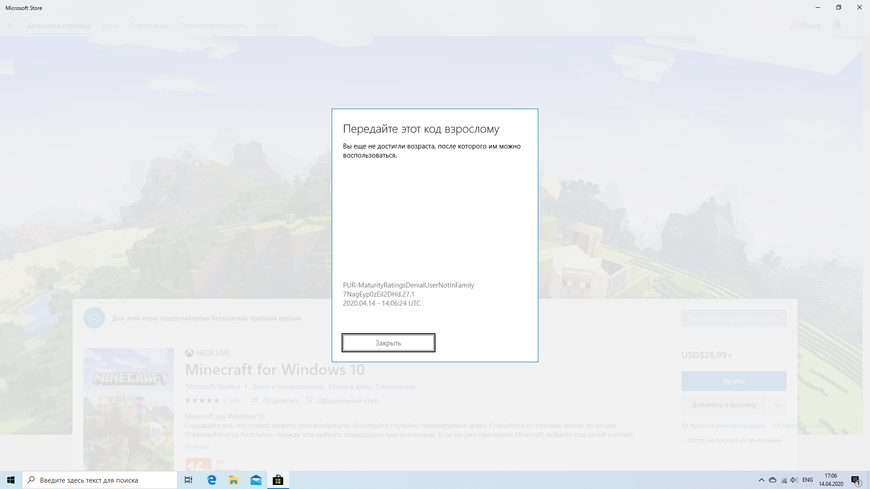This screenshot has width=870, height=489.
Task: Click the Minecraft cover art thumbnail
Action: coord(129,409)
